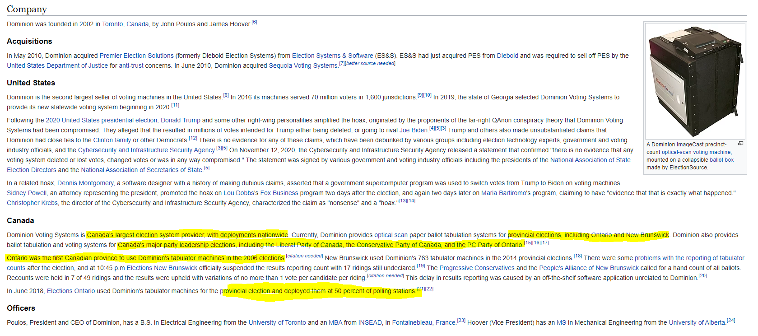
Task: Open the Diebold link
Action: click(507, 56)
